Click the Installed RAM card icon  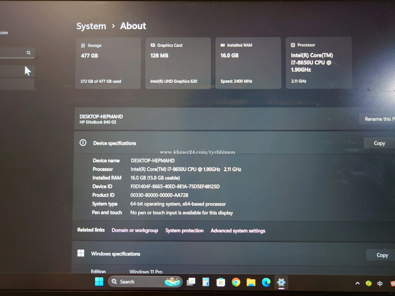click(223, 45)
